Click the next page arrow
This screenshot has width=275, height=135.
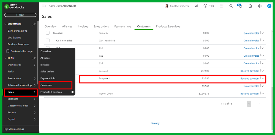coord(259,104)
